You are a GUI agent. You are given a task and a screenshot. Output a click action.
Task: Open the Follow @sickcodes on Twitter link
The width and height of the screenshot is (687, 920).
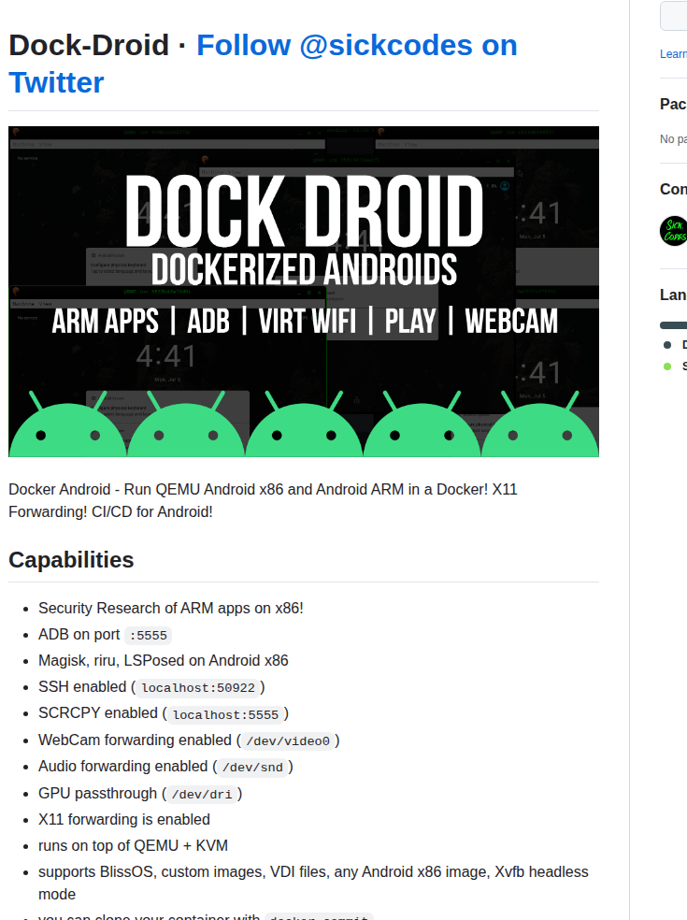263,64
